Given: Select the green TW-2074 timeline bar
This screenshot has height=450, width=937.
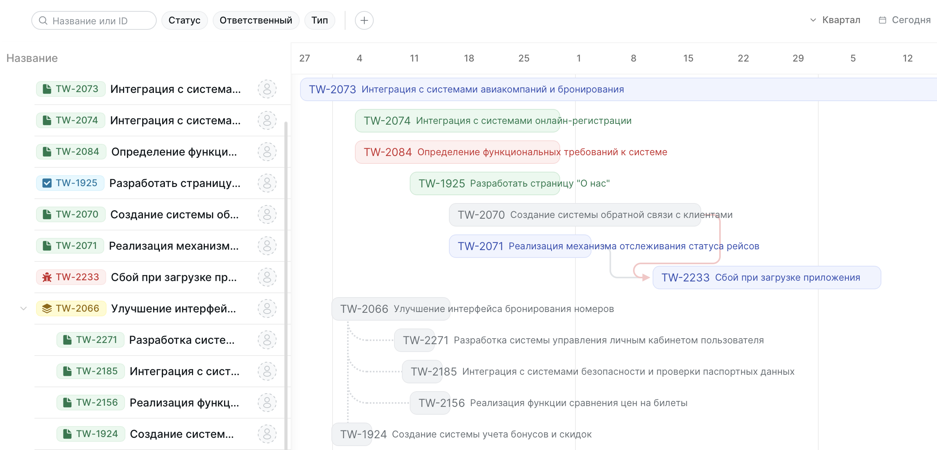Looking at the screenshot, I should tap(457, 121).
